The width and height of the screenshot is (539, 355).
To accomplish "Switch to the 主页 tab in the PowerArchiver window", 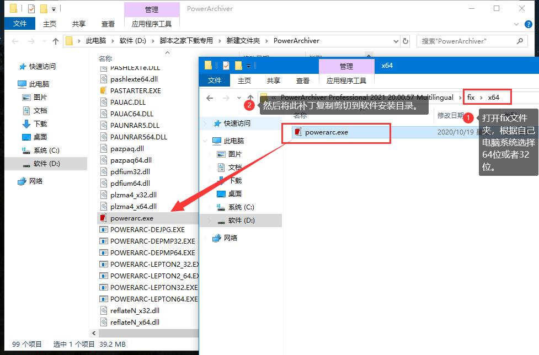I will point(50,24).
